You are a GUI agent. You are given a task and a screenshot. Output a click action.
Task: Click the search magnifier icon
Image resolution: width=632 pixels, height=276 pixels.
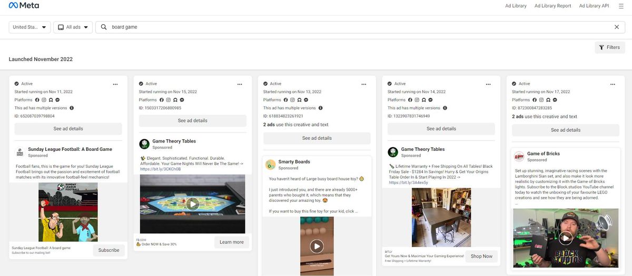tap(104, 27)
